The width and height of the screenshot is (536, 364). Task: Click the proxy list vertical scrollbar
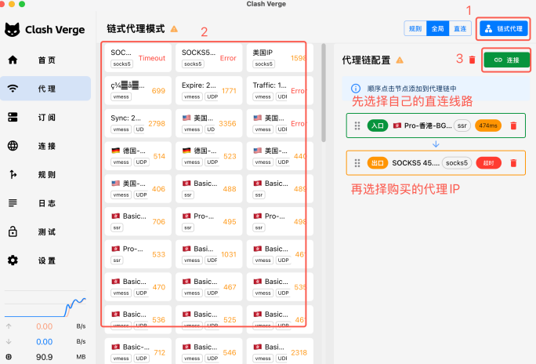[x=324, y=93]
